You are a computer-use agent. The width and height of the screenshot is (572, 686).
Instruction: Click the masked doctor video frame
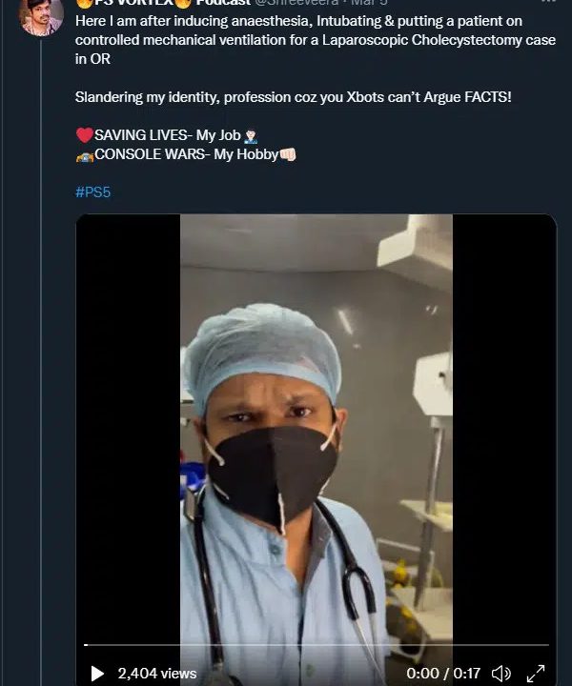click(x=317, y=429)
